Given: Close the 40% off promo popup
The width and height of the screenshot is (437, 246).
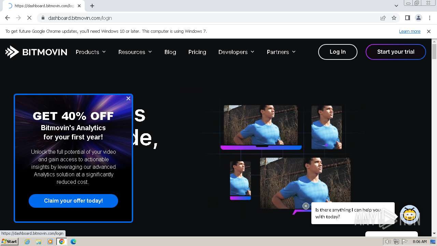Looking at the screenshot, I should (128, 98).
